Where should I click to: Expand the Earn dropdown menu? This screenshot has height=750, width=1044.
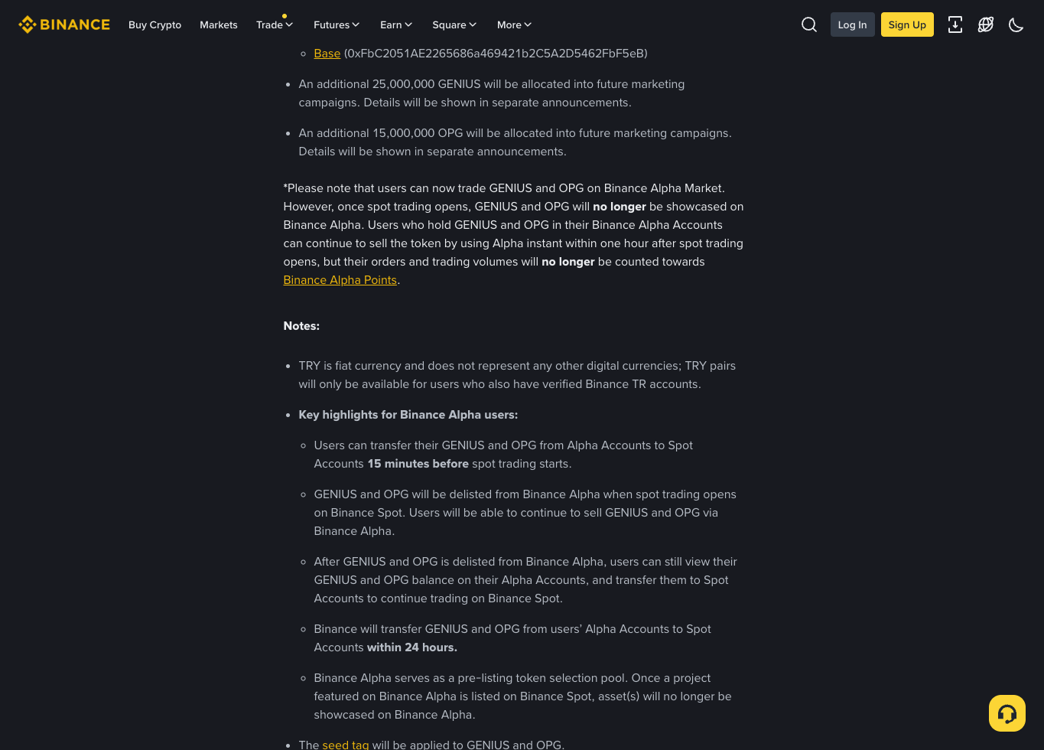396,24
